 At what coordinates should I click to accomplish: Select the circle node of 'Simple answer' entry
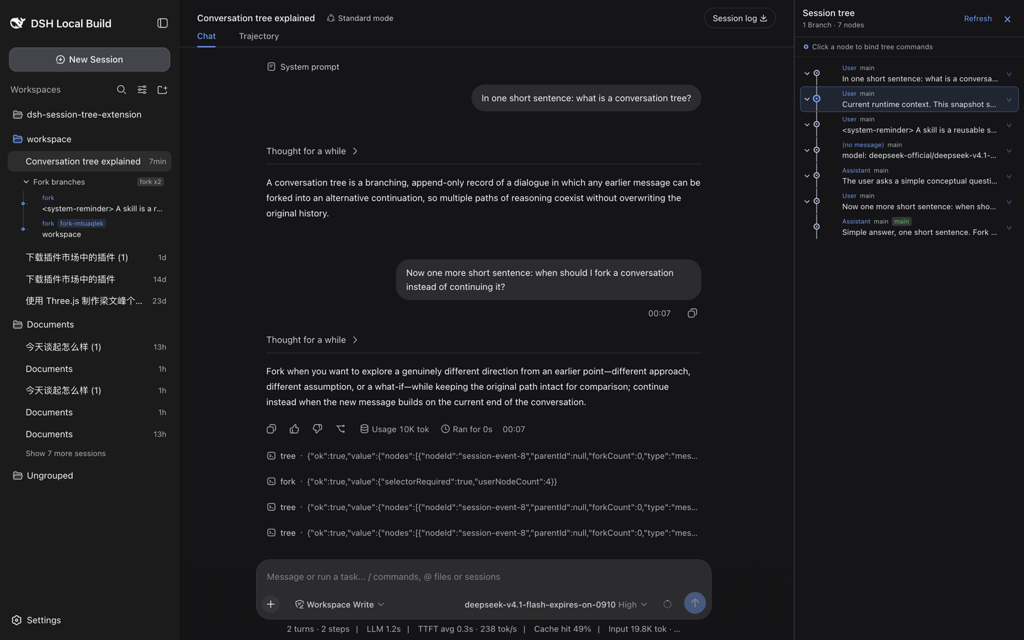816,227
